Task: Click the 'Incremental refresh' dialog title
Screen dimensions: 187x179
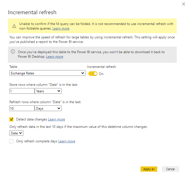Action: 32,12
